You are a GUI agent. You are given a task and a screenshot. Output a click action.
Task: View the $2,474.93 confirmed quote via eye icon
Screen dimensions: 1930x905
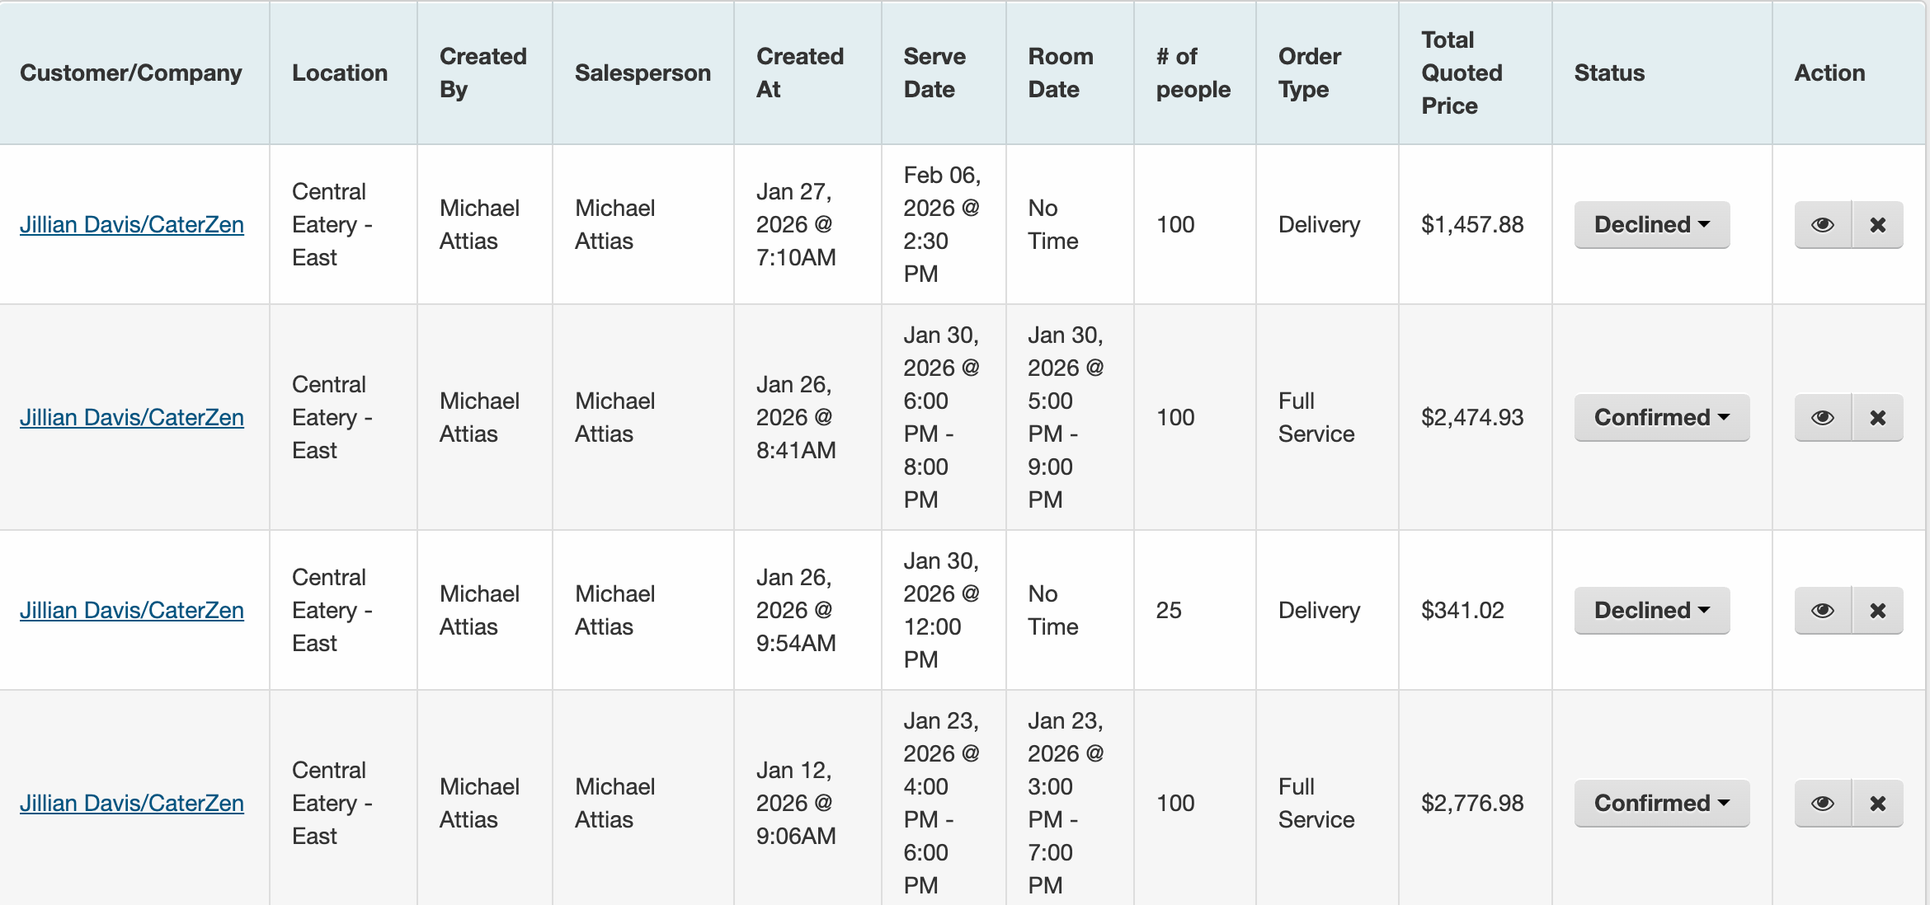[x=1823, y=418]
